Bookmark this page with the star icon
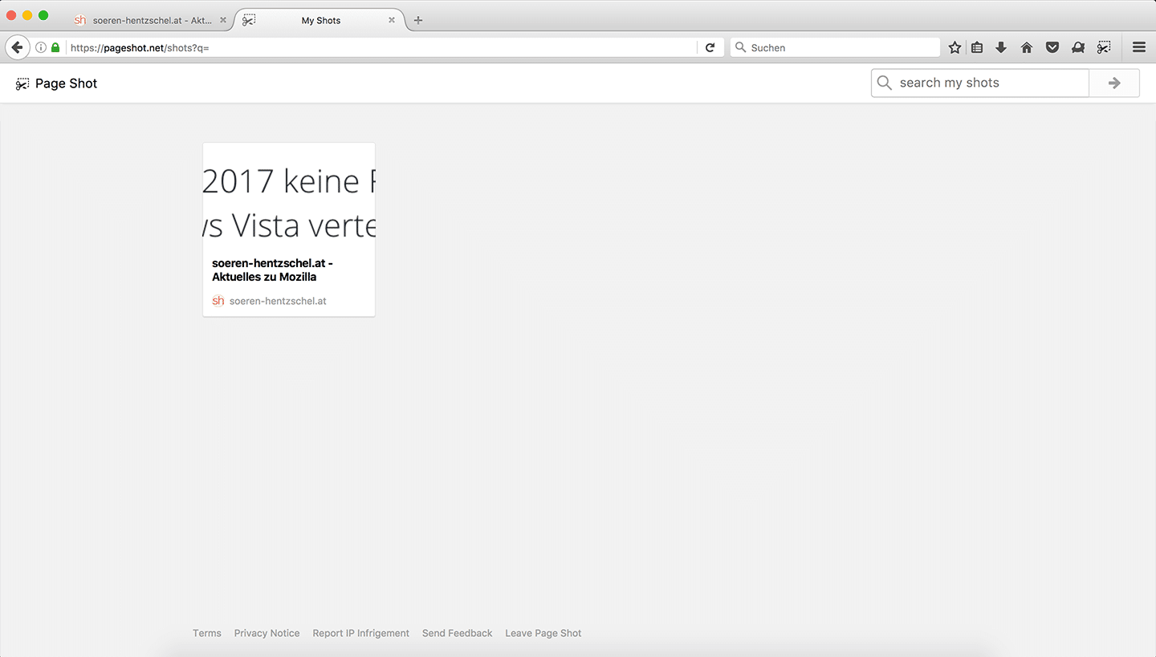Image resolution: width=1156 pixels, height=657 pixels. 955,47
